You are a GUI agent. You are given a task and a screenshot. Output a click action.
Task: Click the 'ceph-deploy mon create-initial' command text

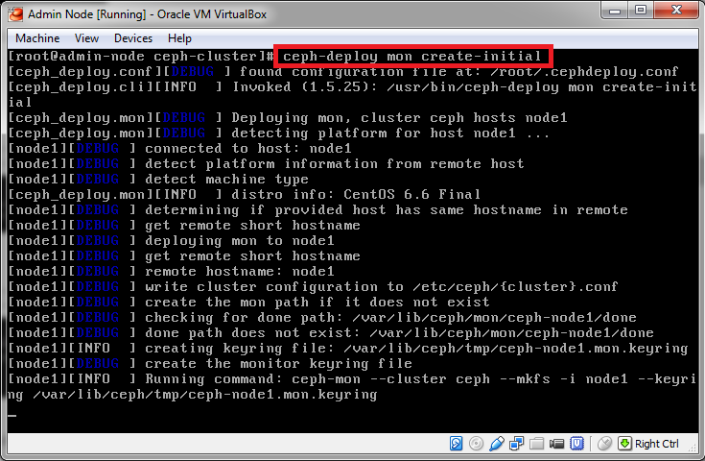(x=411, y=57)
